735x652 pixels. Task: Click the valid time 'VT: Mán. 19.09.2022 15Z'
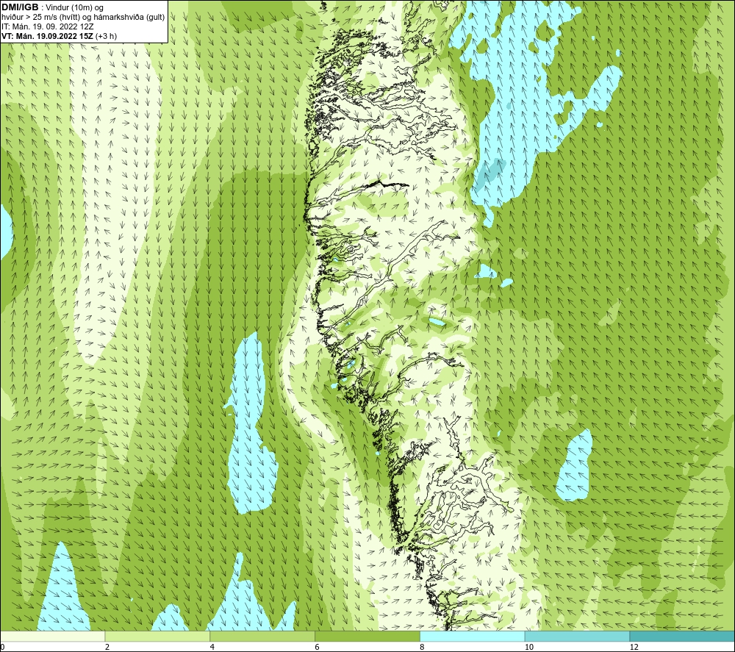(x=47, y=36)
